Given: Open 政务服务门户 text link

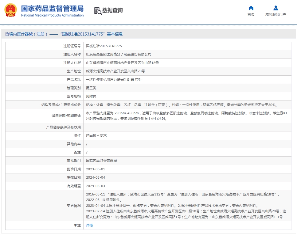Looking at the screenshot, I should (x=276, y=14).
